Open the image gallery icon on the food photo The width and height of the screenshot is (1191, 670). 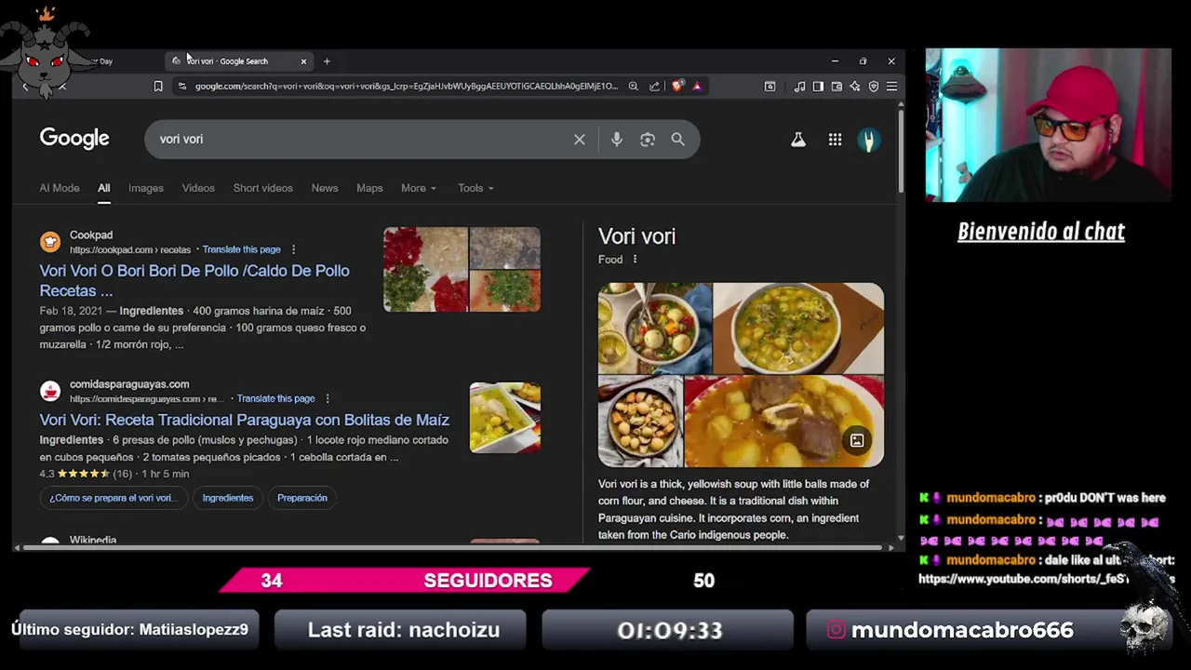tap(857, 440)
